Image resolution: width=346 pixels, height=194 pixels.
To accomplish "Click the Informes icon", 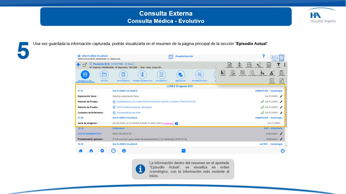I will (x=282, y=73).
